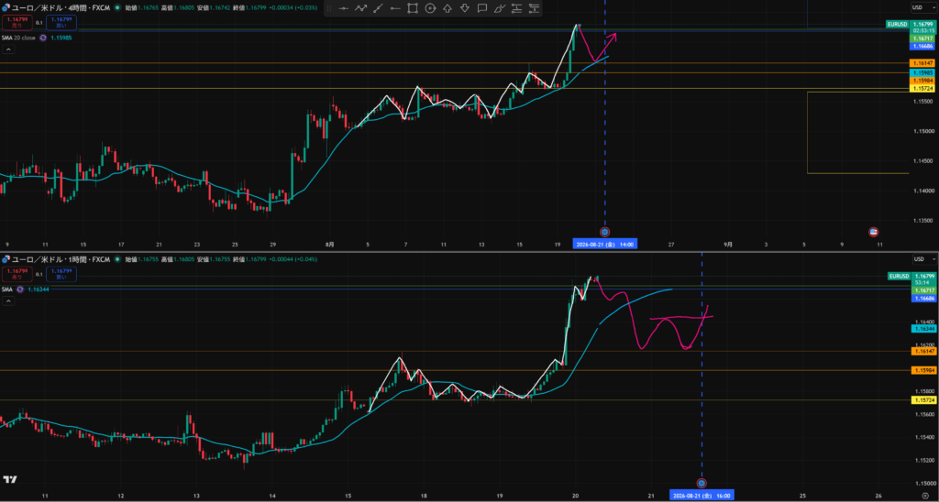Select the circle with arrow tool

pos(430,8)
